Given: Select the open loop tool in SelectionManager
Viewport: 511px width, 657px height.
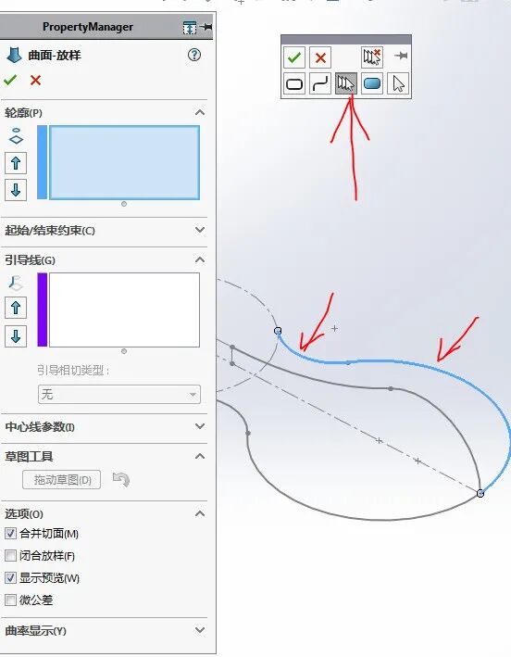Looking at the screenshot, I should pyautogui.click(x=320, y=83).
